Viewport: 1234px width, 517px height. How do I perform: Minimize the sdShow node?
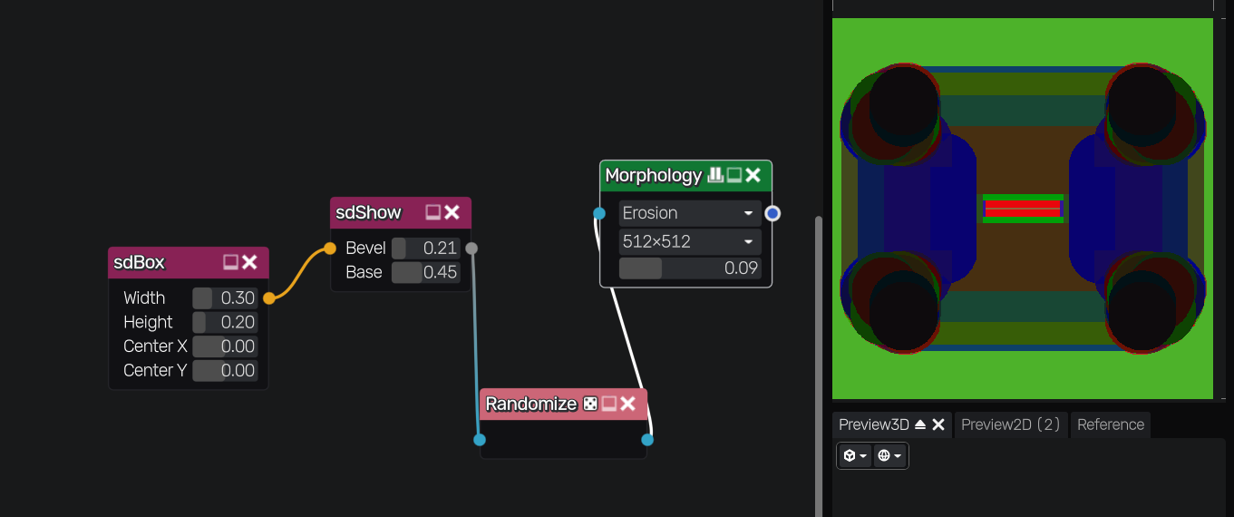pos(433,212)
